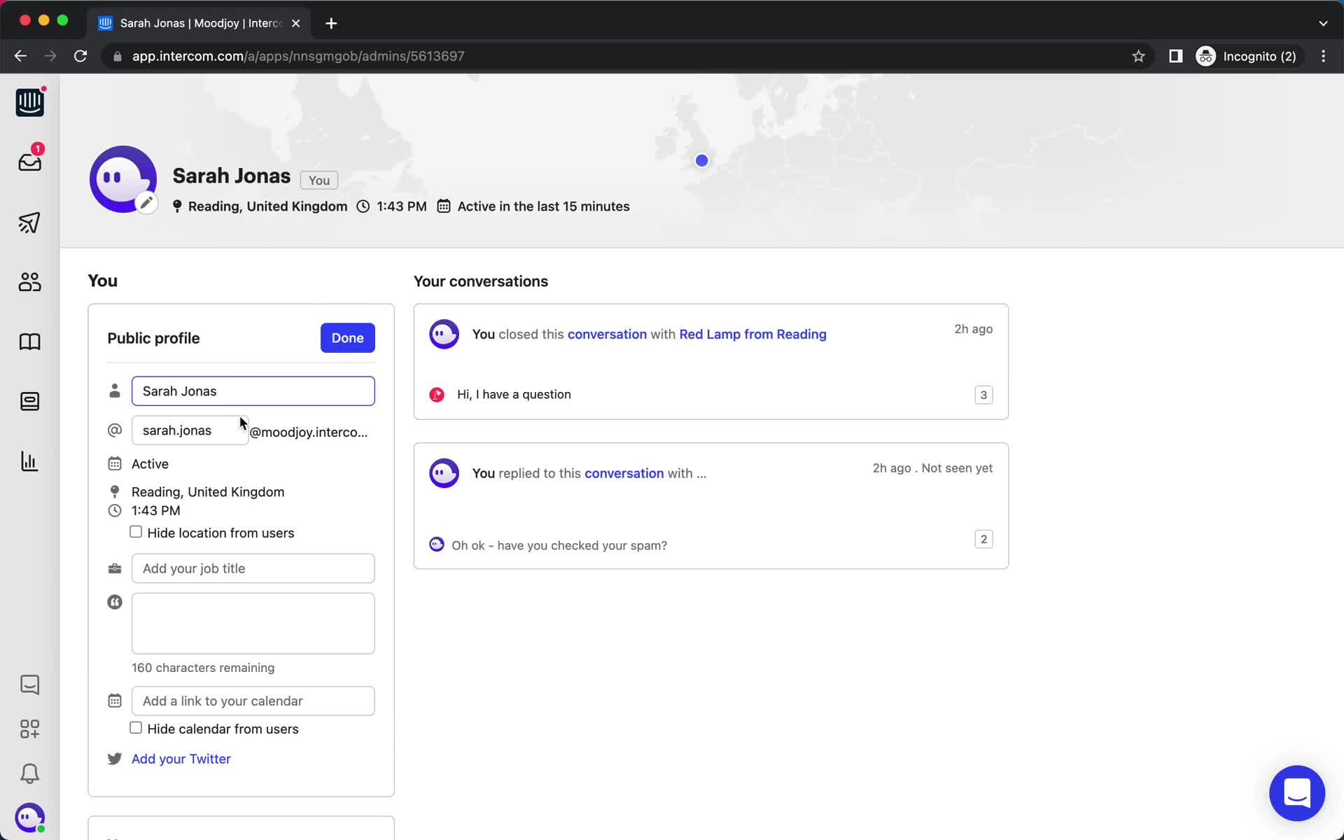Viewport: 1344px width, 840px height.
Task: Click Add your Twitter link
Action: pyautogui.click(x=181, y=759)
